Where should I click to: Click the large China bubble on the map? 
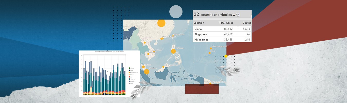(x=161, y=23)
